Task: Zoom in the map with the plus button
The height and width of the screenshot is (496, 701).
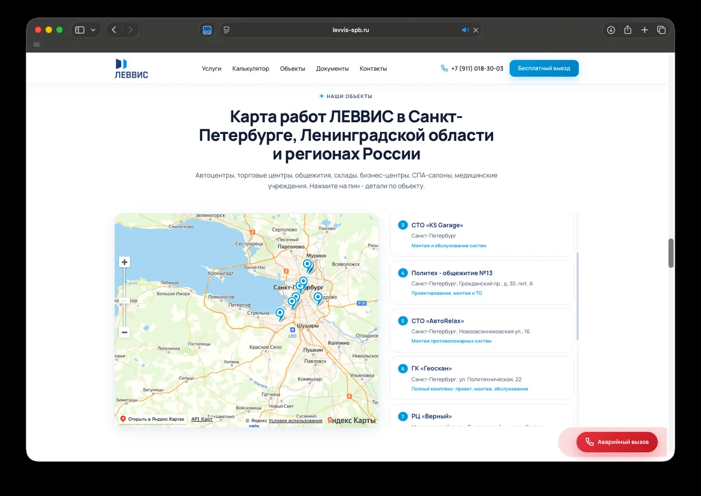Action: 124,262
